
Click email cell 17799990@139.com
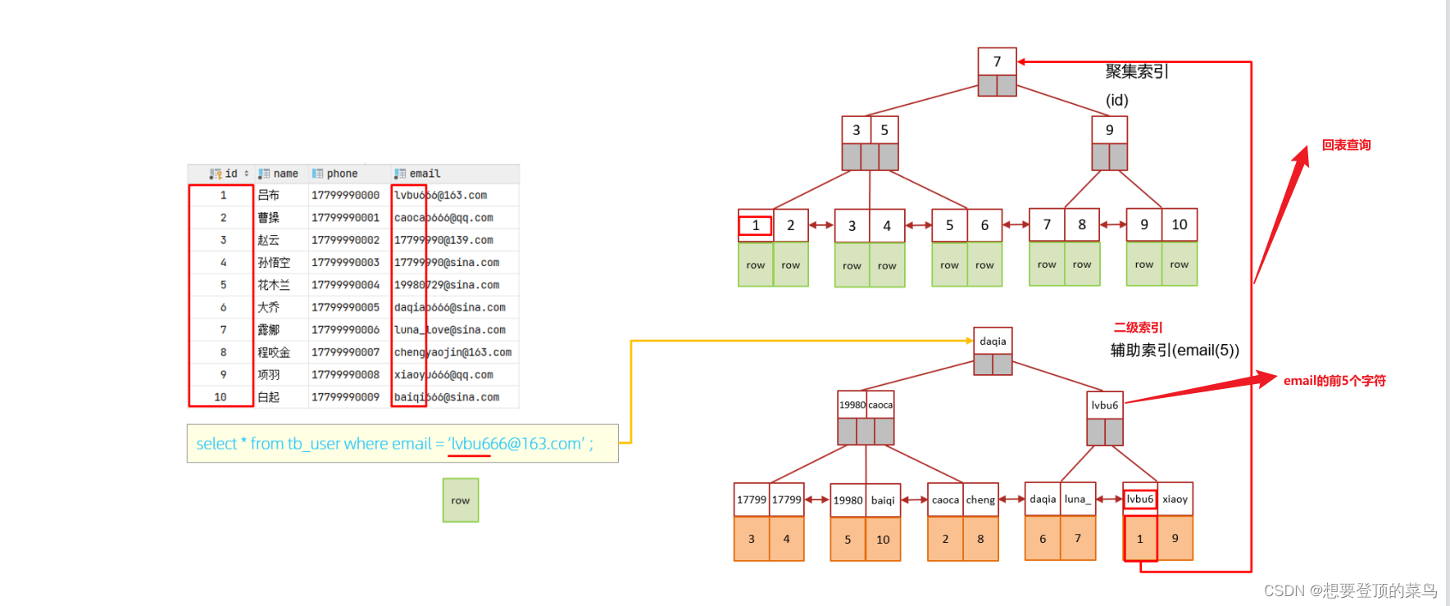[x=443, y=240]
